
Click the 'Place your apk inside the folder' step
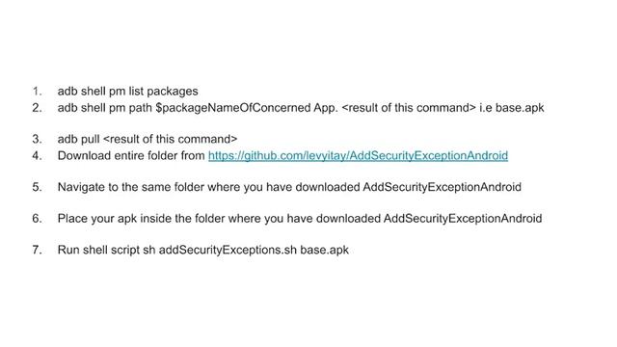click(x=300, y=219)
